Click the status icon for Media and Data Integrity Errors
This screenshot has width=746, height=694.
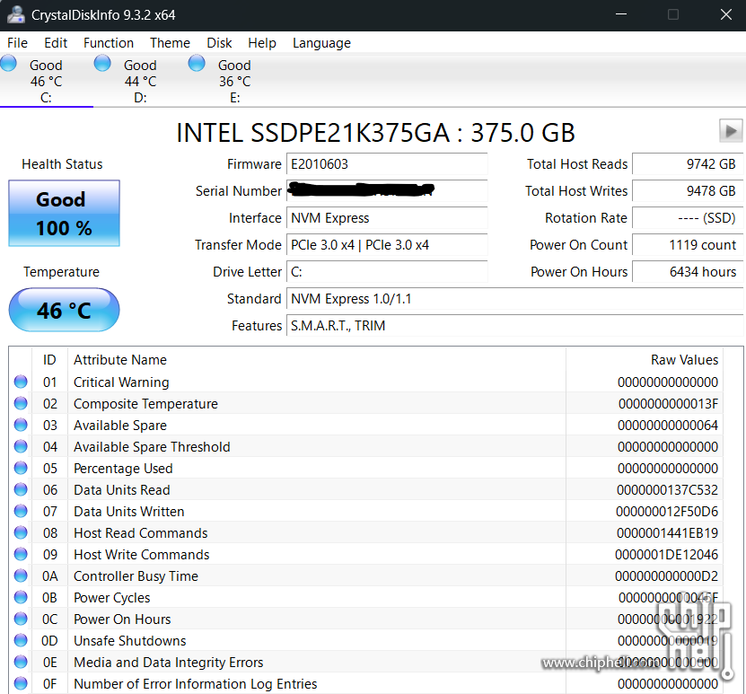click(21, 662)
